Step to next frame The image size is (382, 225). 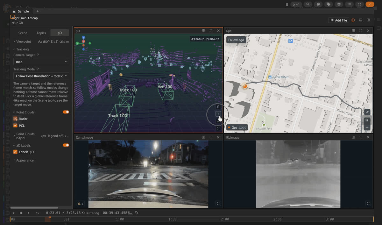[28, 213]
